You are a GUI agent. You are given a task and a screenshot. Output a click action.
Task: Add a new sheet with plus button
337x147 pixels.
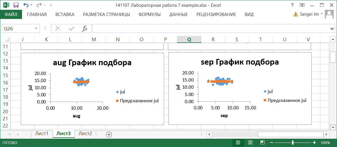point(109,134)
